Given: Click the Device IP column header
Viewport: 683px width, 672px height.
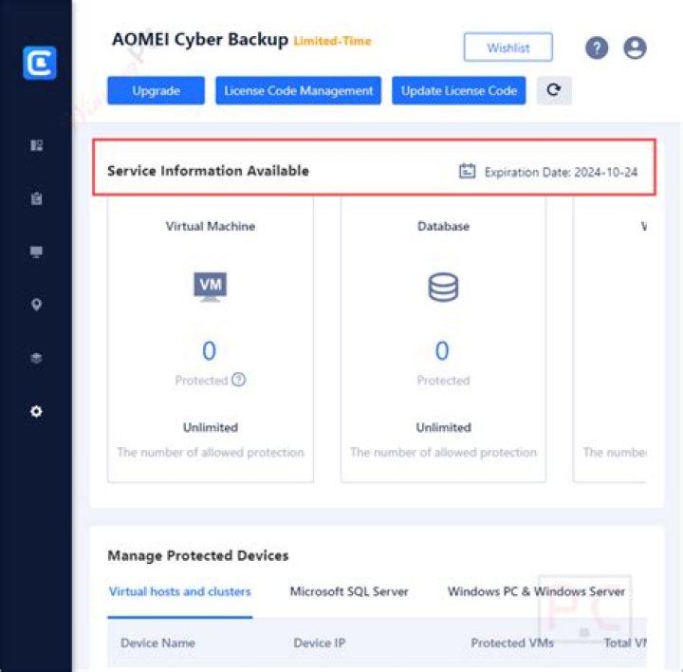Looking at the screenshot, I should [x=320, y=643].
